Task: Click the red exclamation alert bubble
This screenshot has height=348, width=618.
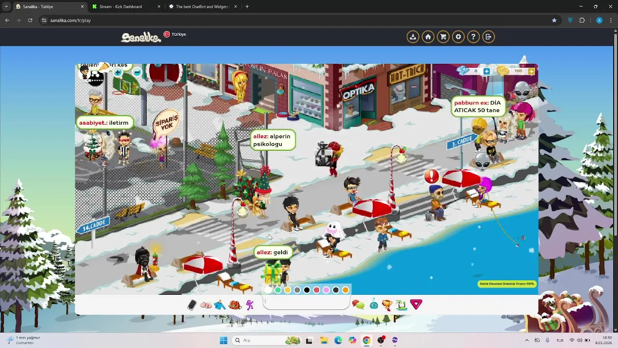Action: click(x=431, y=176)
